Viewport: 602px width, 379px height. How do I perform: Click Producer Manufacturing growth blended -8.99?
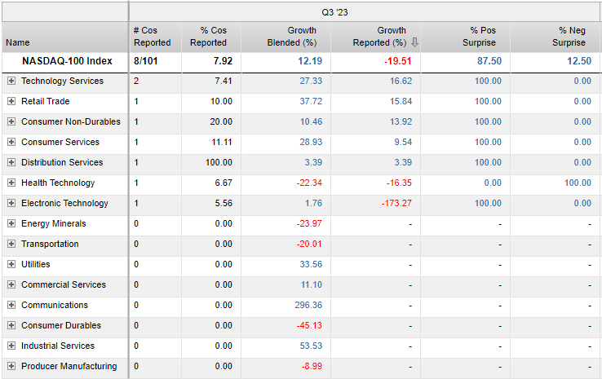[x=312, y=366]
